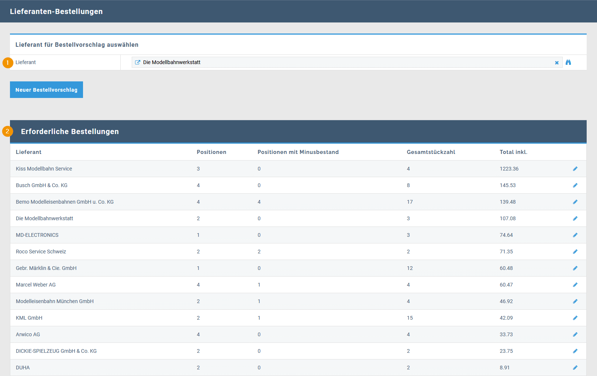Click the Neuer Bestellvorschlag button
The image size is (597, 376).
tap(46, 90)
